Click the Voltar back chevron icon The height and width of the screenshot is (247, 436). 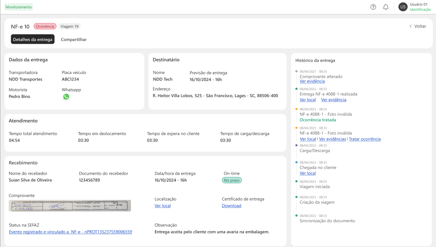(410, 26)
